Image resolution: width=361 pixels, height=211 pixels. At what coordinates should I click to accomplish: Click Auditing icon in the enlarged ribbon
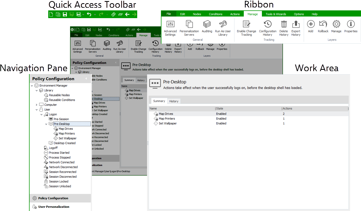(207, 26)
